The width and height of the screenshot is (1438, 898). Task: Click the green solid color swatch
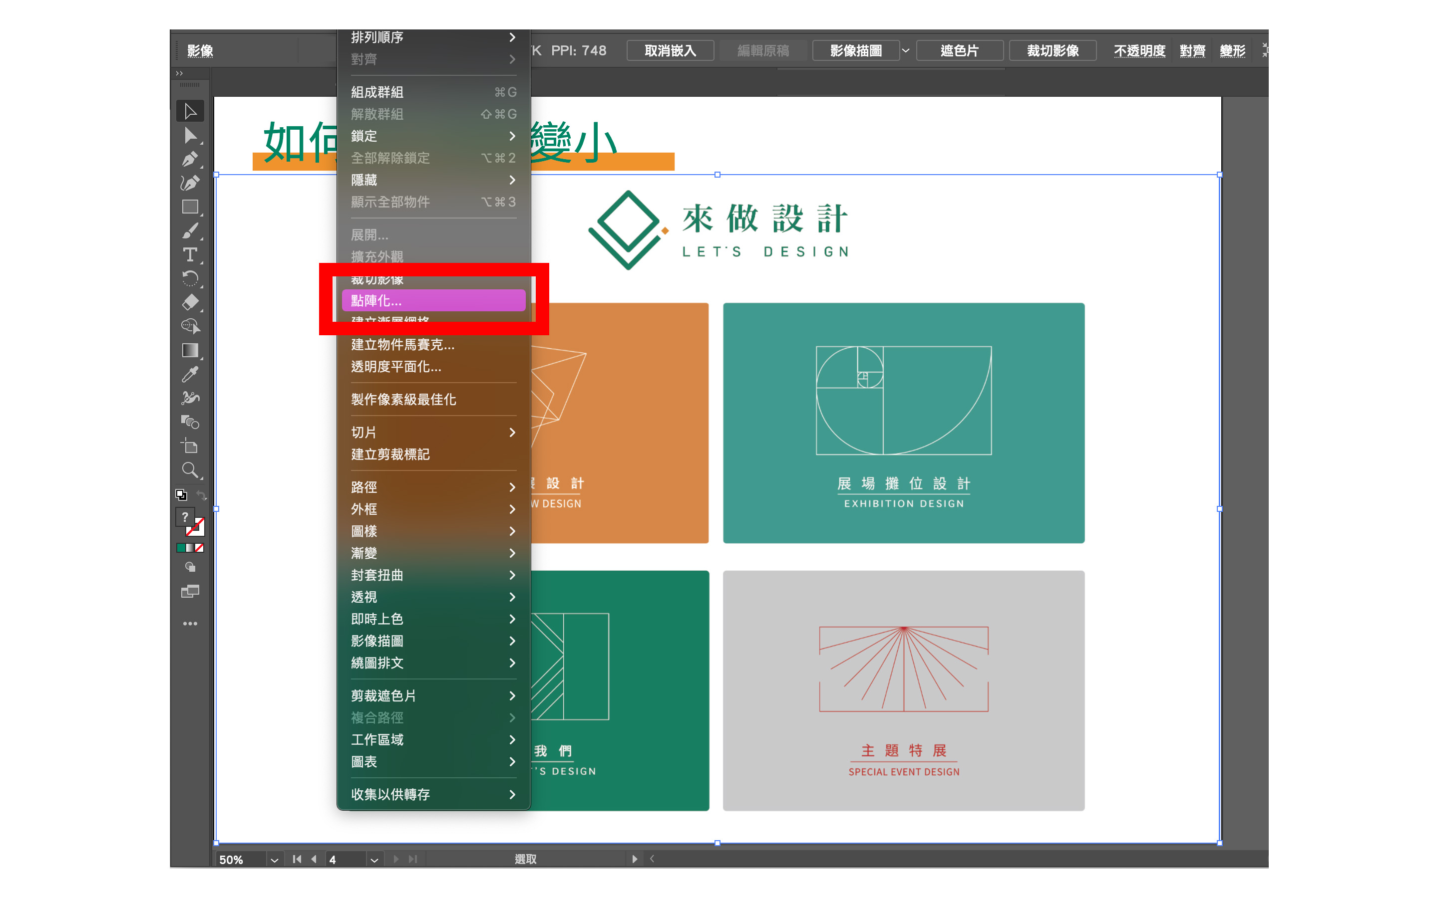coord(181,548)
